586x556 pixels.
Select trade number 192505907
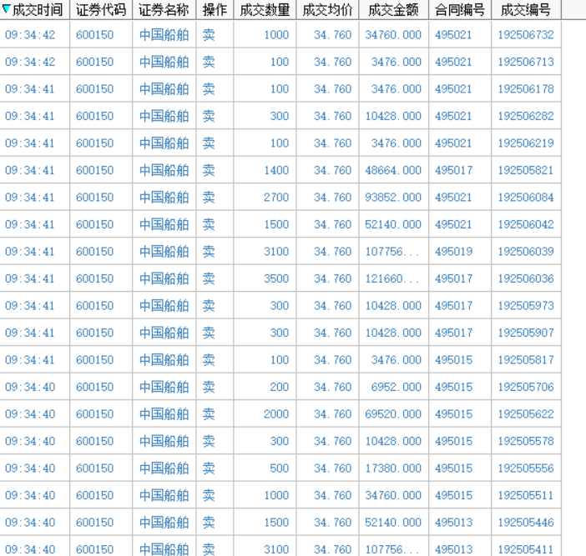(526, 333)
